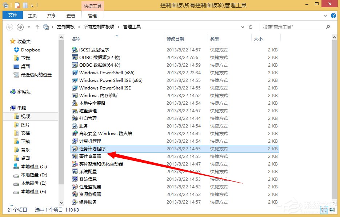Click the refresh icon beside the address bar
This screenshot has width=340, height=217.
click(250, 26)
